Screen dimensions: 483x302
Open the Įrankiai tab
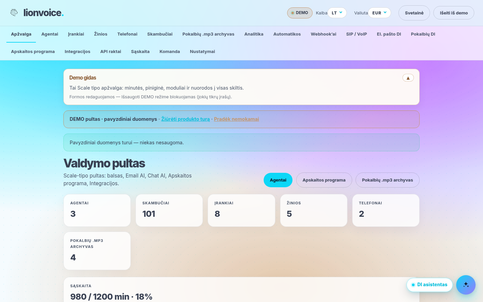point(76,34)
